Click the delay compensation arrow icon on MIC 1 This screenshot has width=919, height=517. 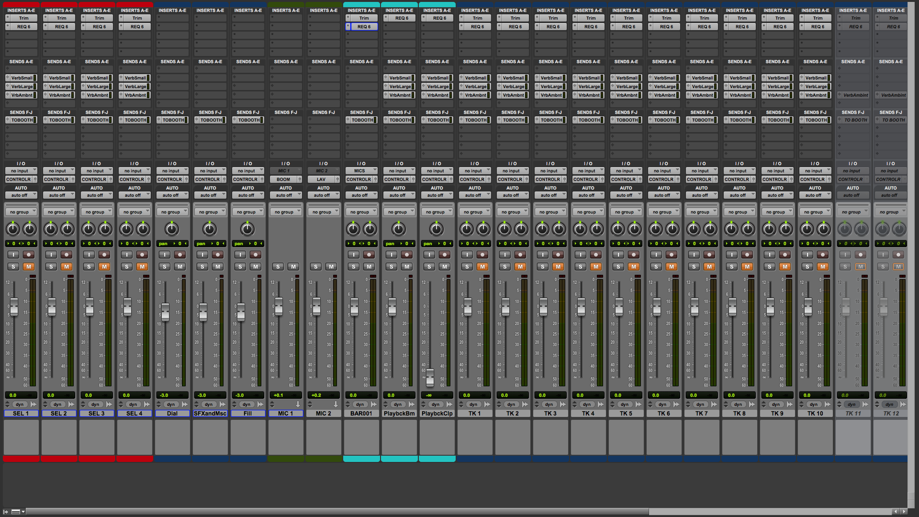298,405
